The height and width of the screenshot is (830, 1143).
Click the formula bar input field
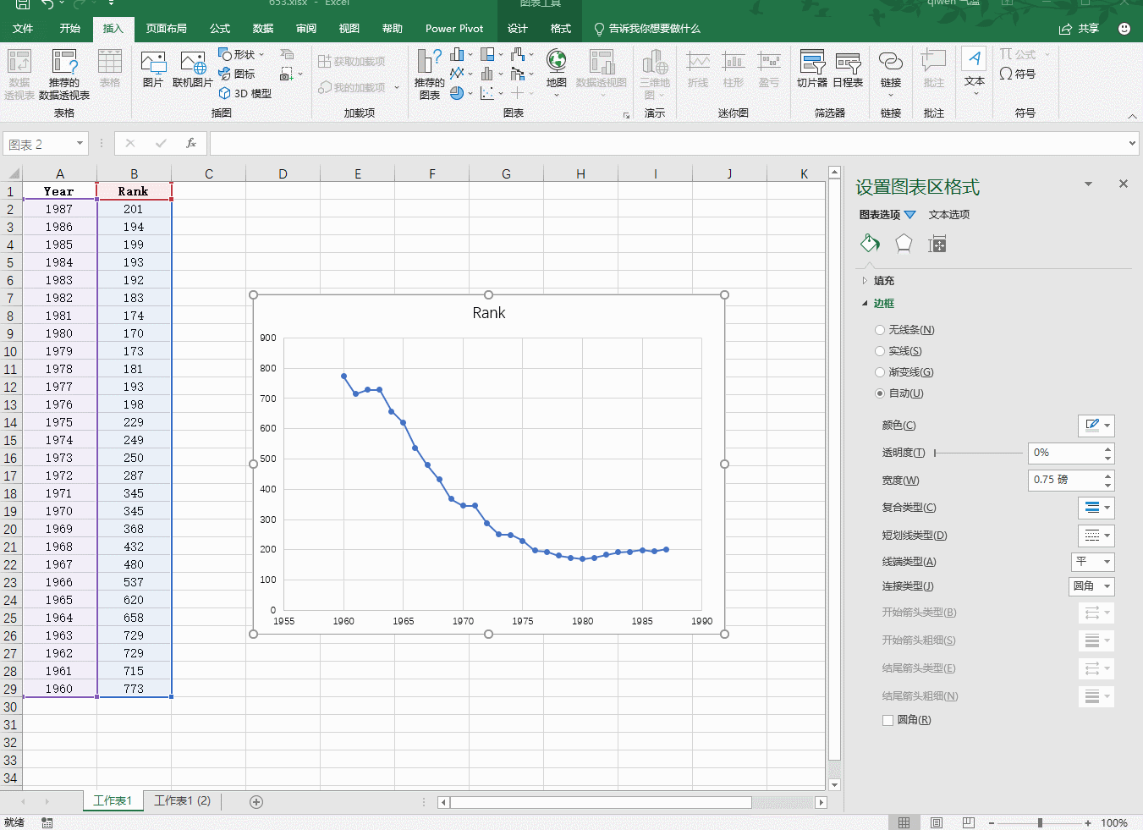coord(592,143)
